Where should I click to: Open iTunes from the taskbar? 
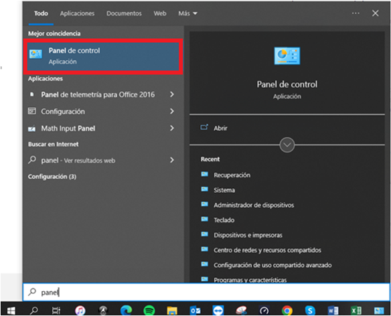(x=80, y=311)
